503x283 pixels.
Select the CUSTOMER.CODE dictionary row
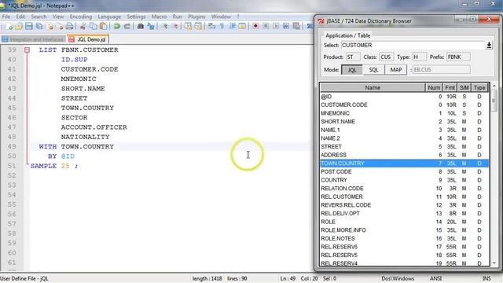pyautogui.click(x=405, y=105)
